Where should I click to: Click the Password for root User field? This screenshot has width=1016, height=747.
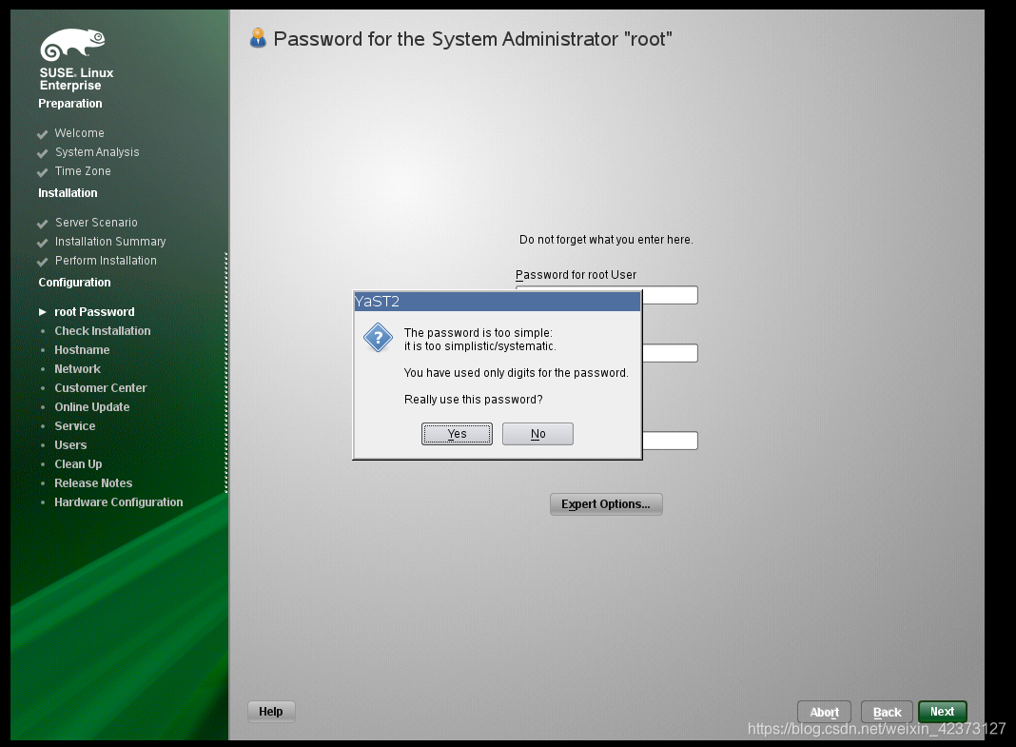pos(670,295)
